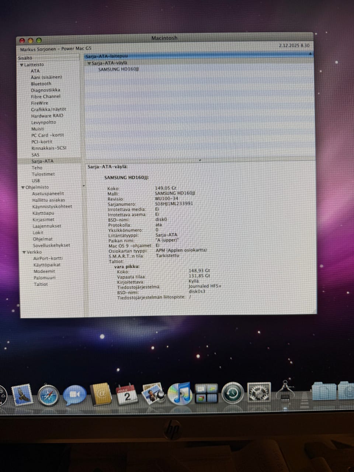Viewport: 354px width, 472px height.
Task: Select Ohjelmat in the sidebar
Action: point(43,239)
